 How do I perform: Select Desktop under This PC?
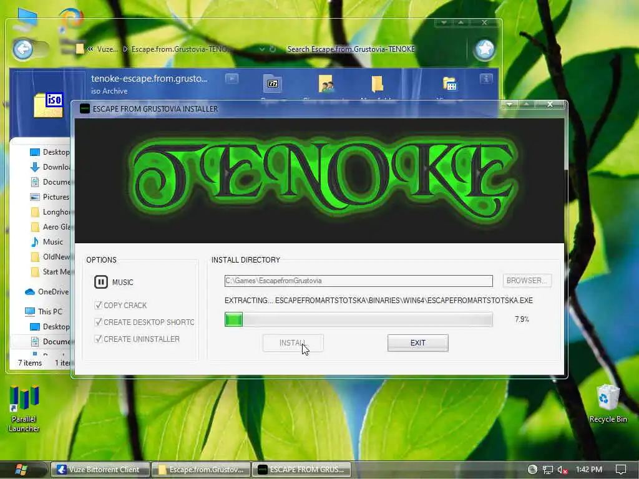tap(50, 327)
